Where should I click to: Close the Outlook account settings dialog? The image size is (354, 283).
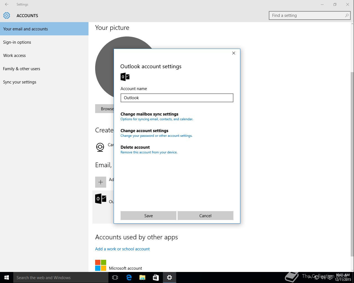click(x=234, y=53)
